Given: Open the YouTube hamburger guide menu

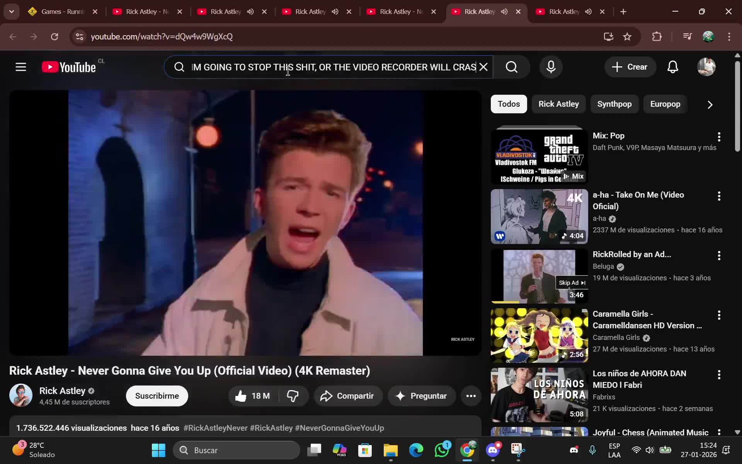Looking at the screenshot, I should point(21,67).
